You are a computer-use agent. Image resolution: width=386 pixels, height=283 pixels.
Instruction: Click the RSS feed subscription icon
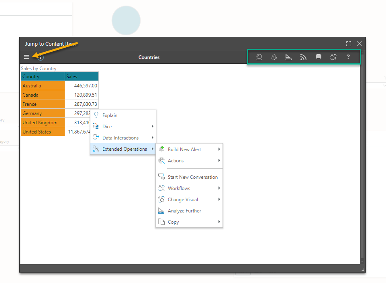point(303,57)
